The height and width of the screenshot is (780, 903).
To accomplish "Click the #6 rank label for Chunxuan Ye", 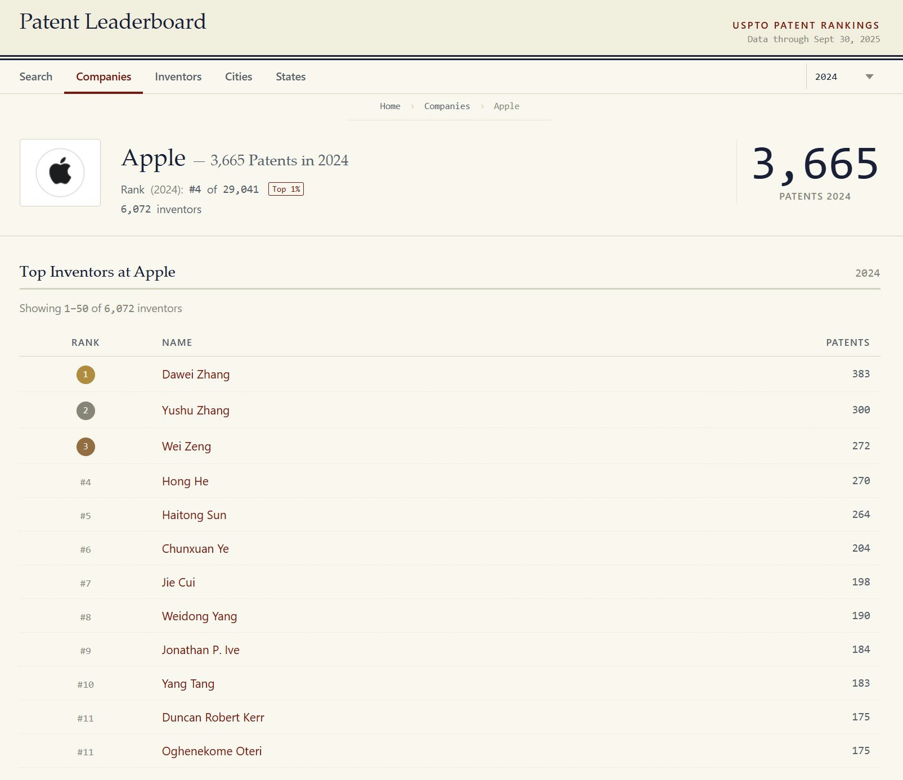I will click(86, 549).
